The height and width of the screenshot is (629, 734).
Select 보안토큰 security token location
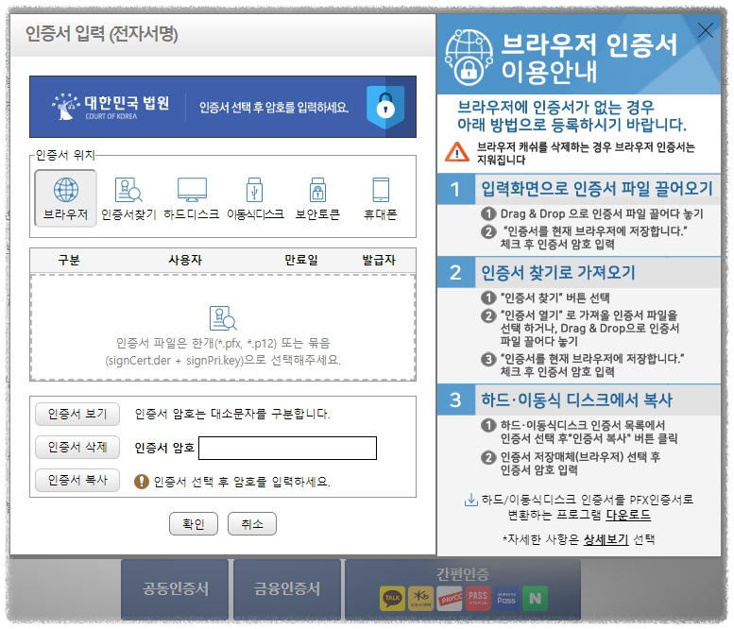317,198
